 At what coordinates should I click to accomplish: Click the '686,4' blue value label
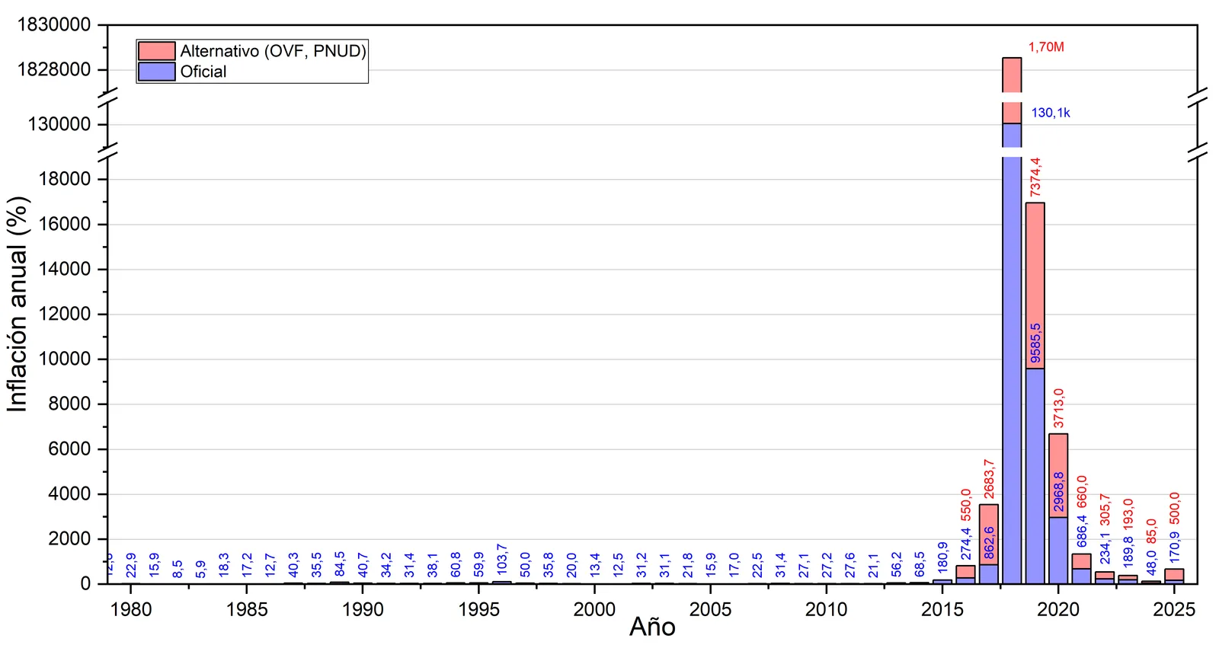[x=1082, y=531]
